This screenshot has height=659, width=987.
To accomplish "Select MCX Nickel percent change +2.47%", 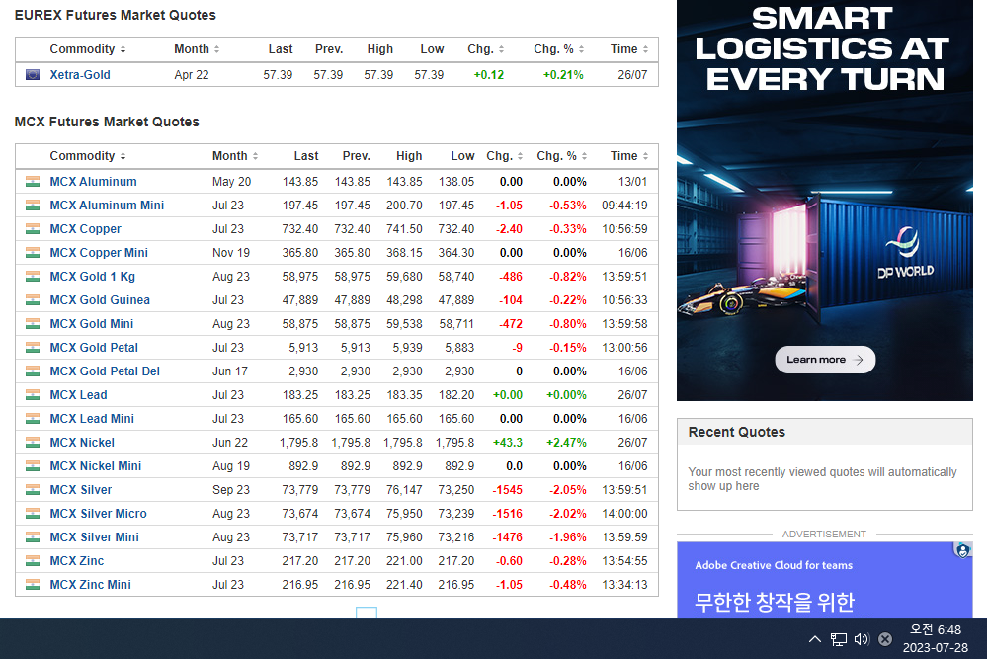I will (566, 443).
